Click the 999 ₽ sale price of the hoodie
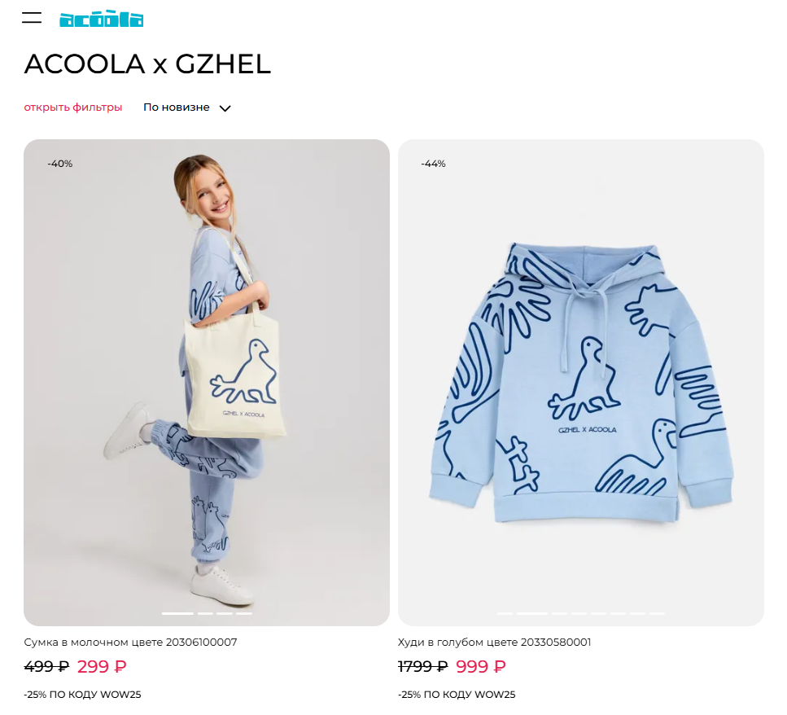This screenshot has width=787, height=715. click(481, 666)
